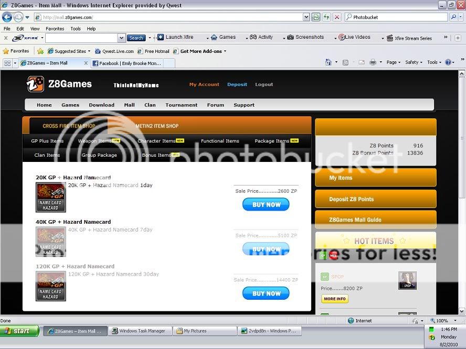Expand the Page menu dropdown
Image resolution: width=466 pixels, height=349 pixels.
[x=393, y=62]
